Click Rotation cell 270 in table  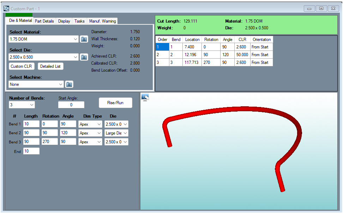click(211, 63)
